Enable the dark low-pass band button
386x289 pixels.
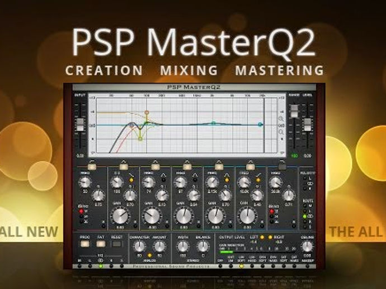[282, 167]
